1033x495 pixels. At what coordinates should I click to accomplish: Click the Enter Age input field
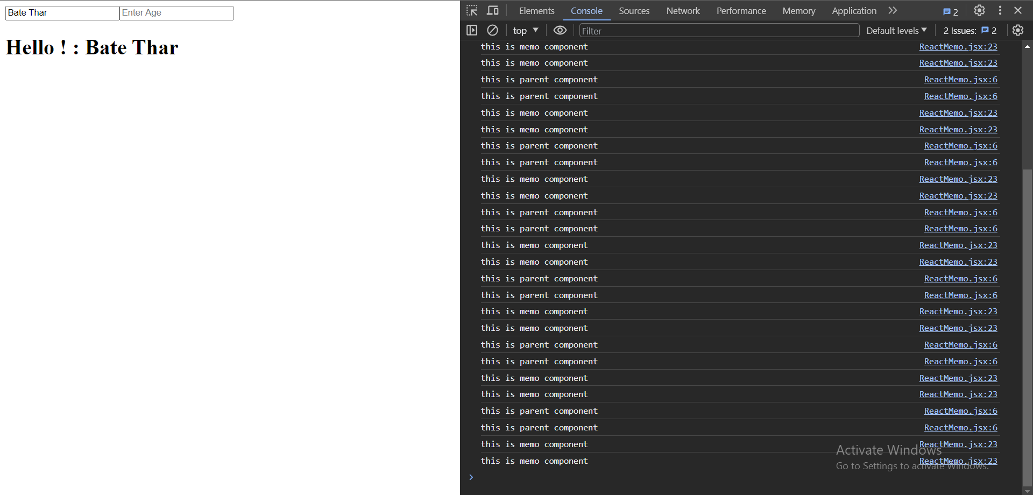click(x=176, y=13)
